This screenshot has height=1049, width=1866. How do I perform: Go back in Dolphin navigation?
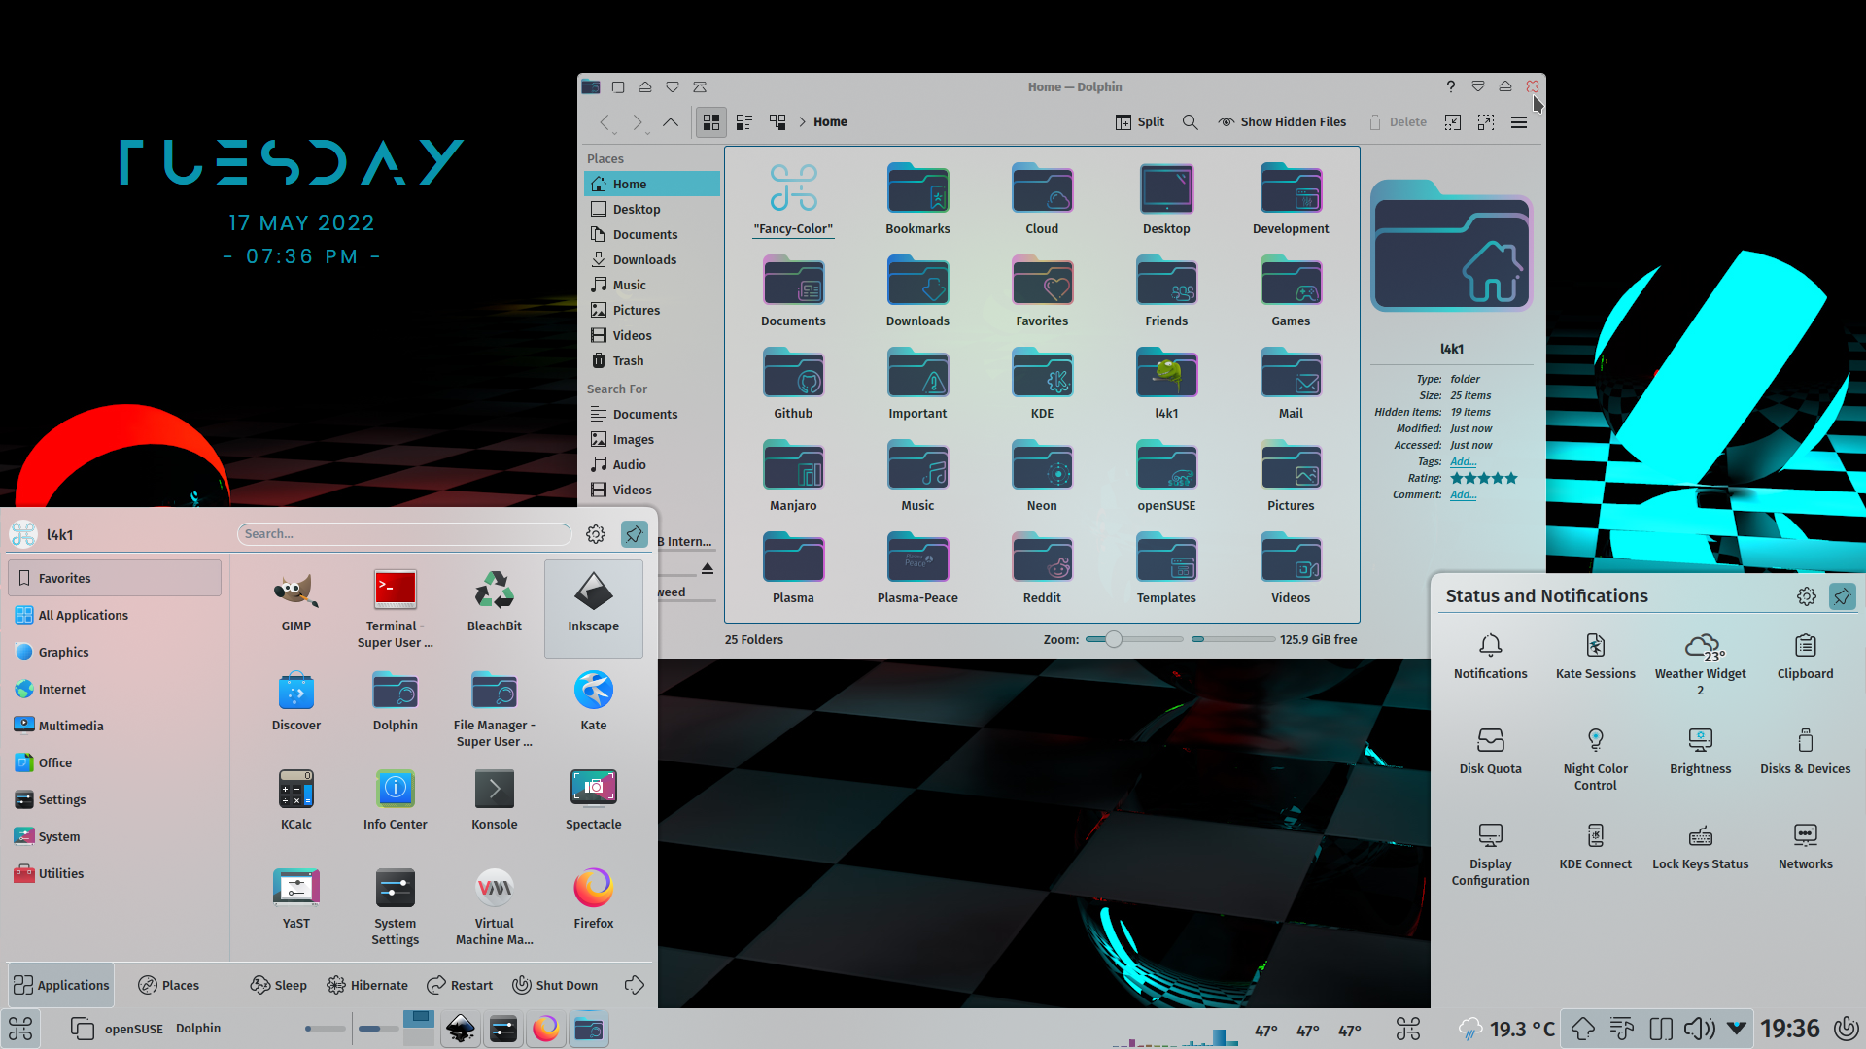coord(605,122)
